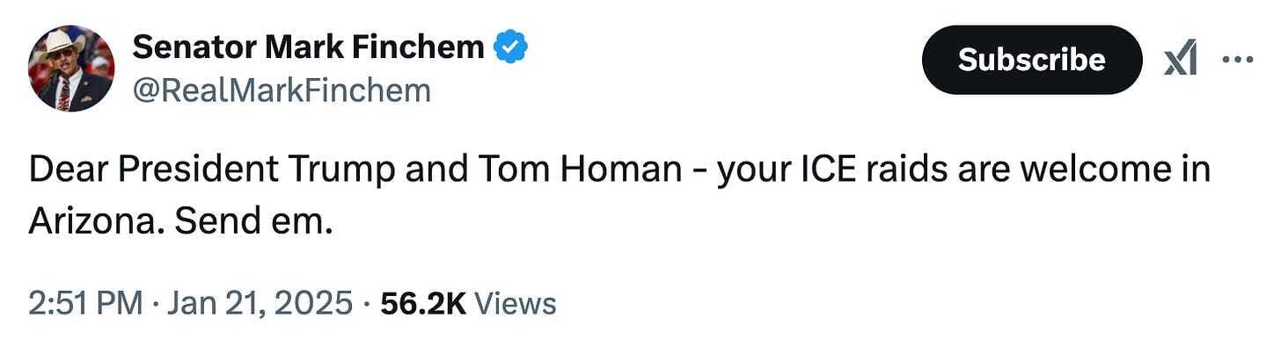Open the Senator Mark Finchem display name
Viewport: 1281px width, 354px height.
coord(308,47)
